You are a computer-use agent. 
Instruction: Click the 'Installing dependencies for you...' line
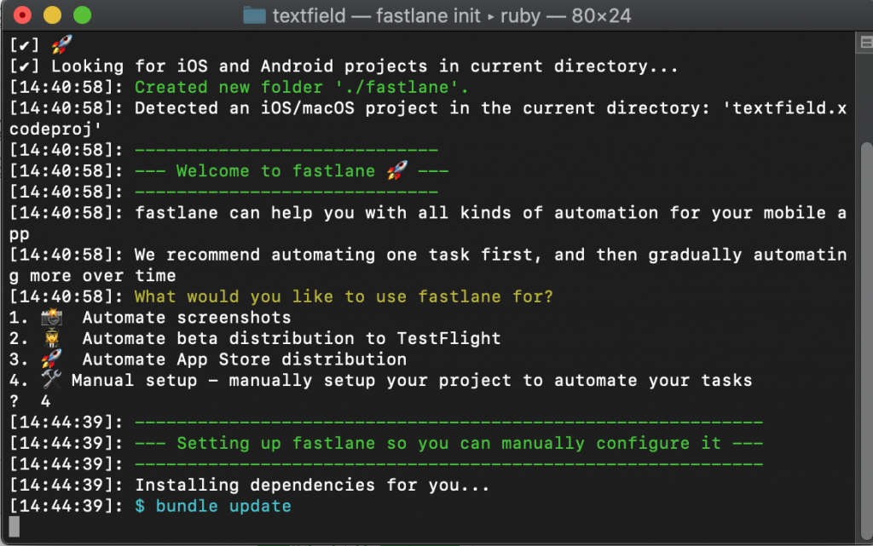(312, 485)
